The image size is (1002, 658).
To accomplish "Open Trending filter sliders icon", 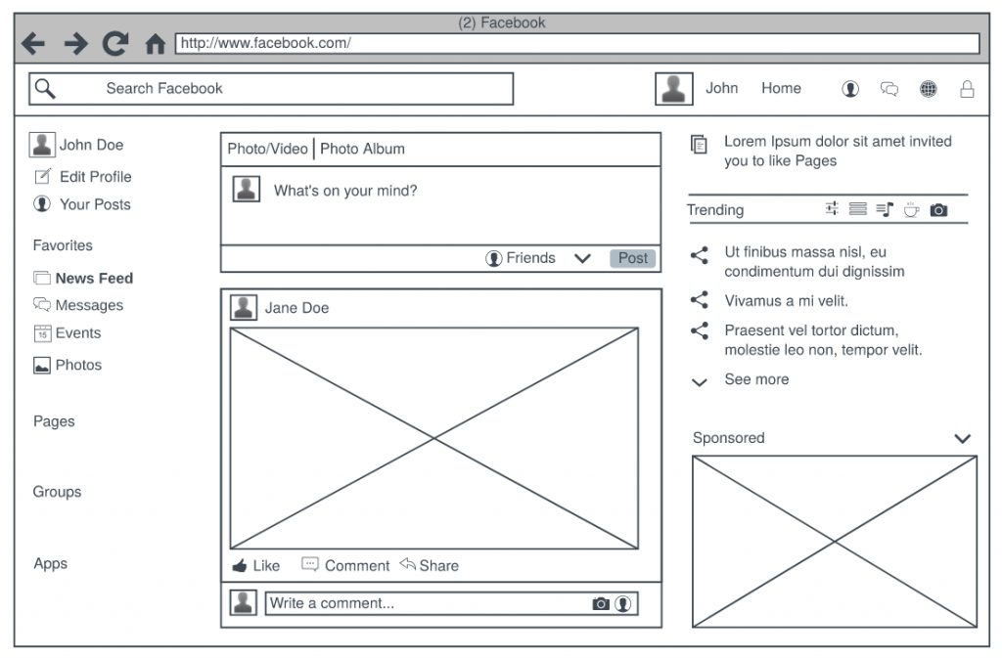I will pyautogui.click(x=831, y=208).
